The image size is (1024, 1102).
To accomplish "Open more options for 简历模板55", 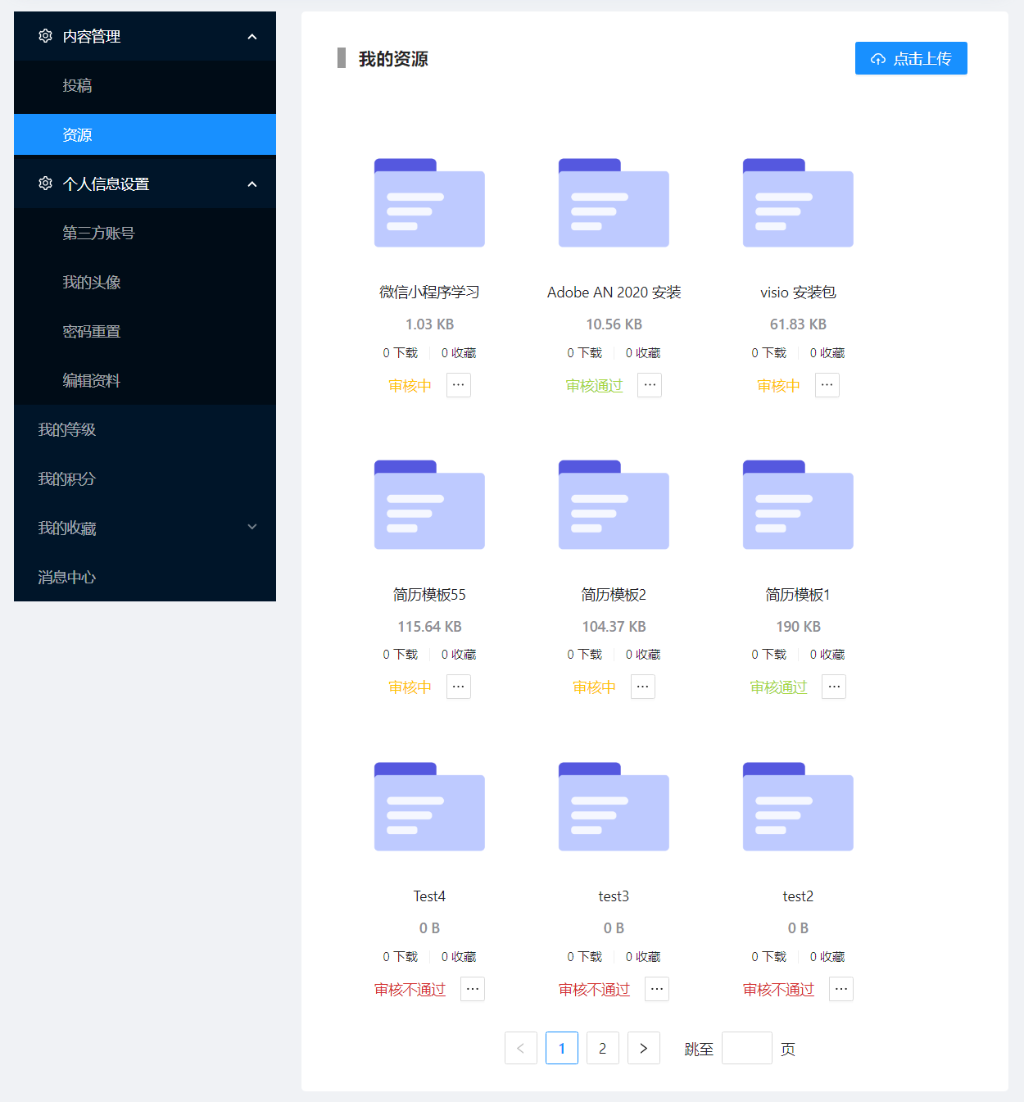I will tap(459, 687).
